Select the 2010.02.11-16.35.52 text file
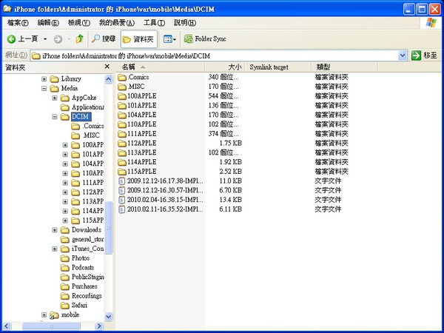Image resolution: width=444 pixels, height=333 pixels. (164, 209)
